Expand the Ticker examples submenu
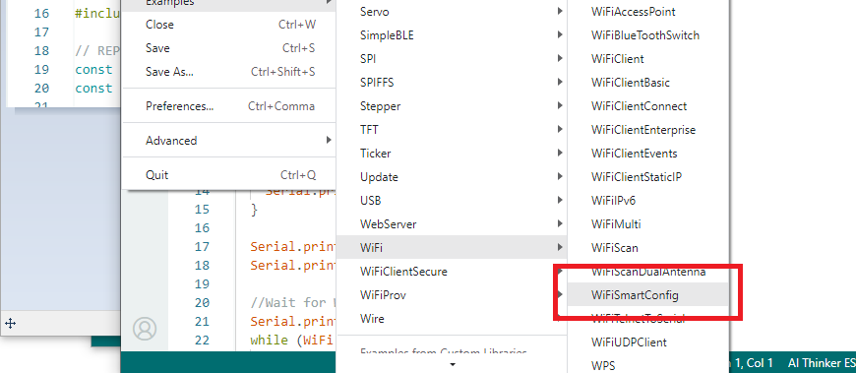This screenshot has height=373, width=856. [452, 154]
